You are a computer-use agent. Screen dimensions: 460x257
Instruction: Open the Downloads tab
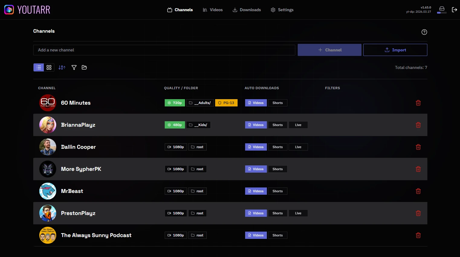point(247,10)
